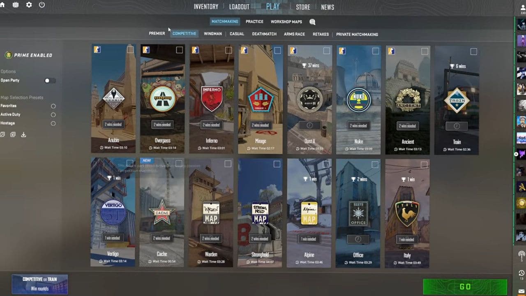Check the Nuke map checkbox
This screenshot has height=296, width=526.
coord(376,51)
